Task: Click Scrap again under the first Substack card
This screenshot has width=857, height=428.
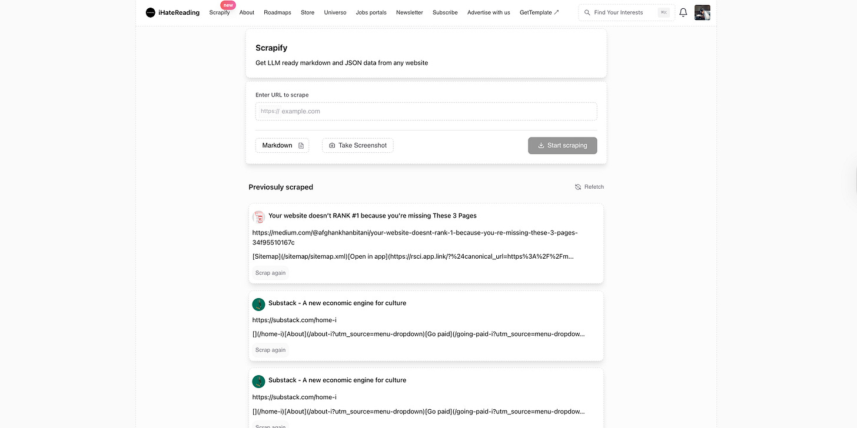Action: pyautogui.click(x=270, y=350)
